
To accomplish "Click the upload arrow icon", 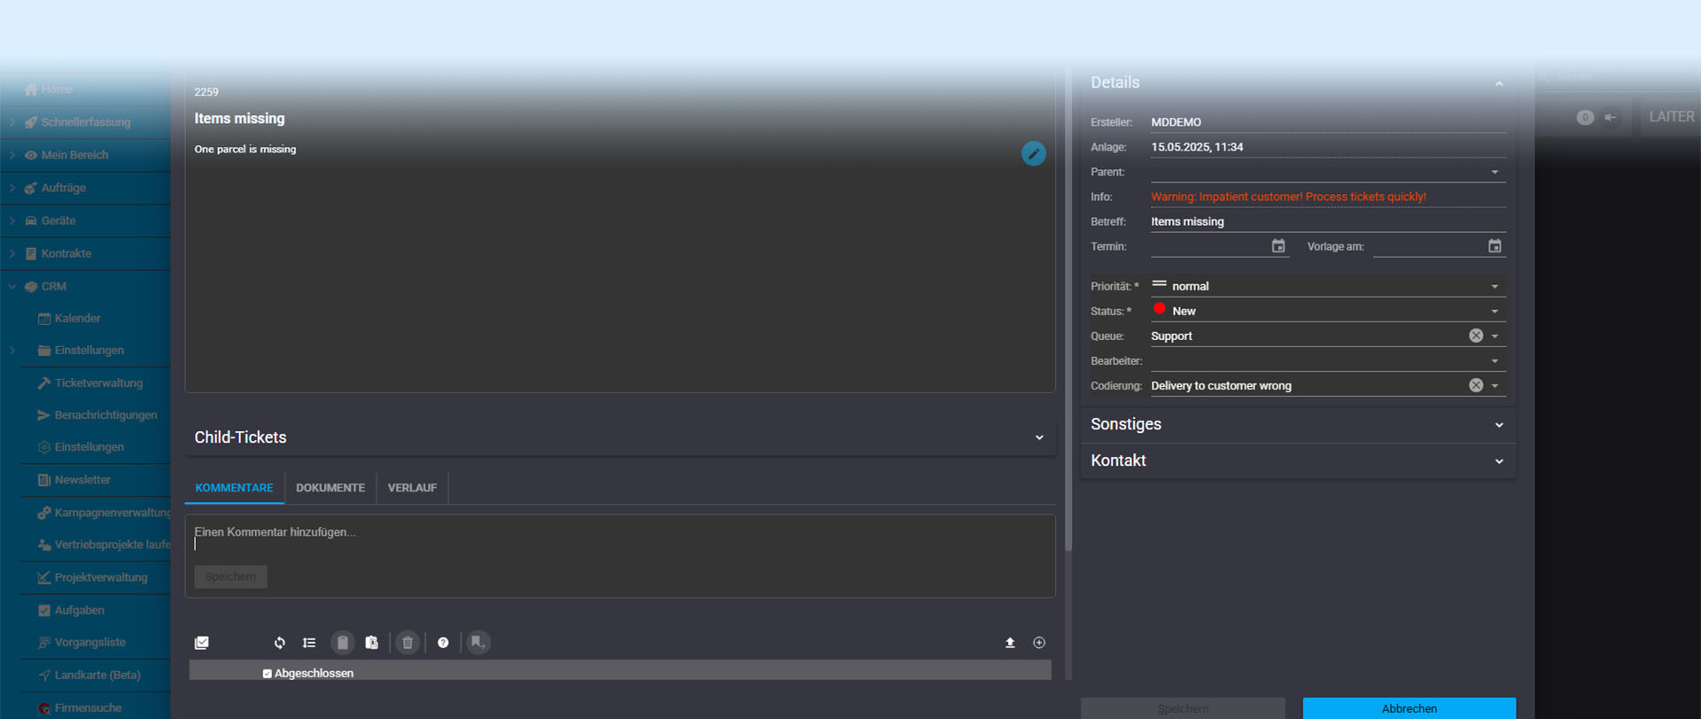I will point(1010,643).
